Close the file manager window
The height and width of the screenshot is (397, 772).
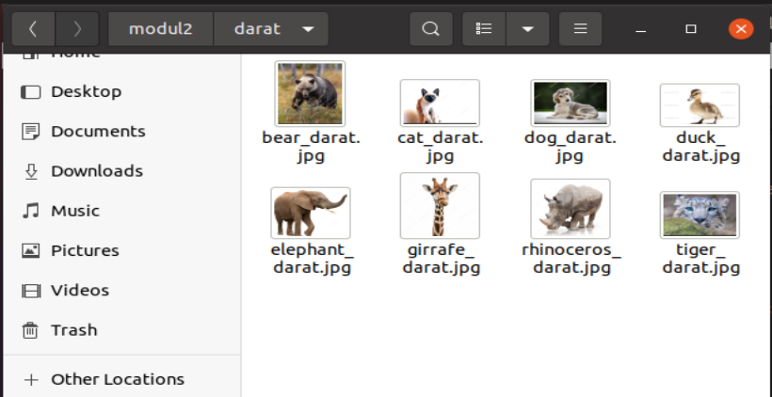741,29
